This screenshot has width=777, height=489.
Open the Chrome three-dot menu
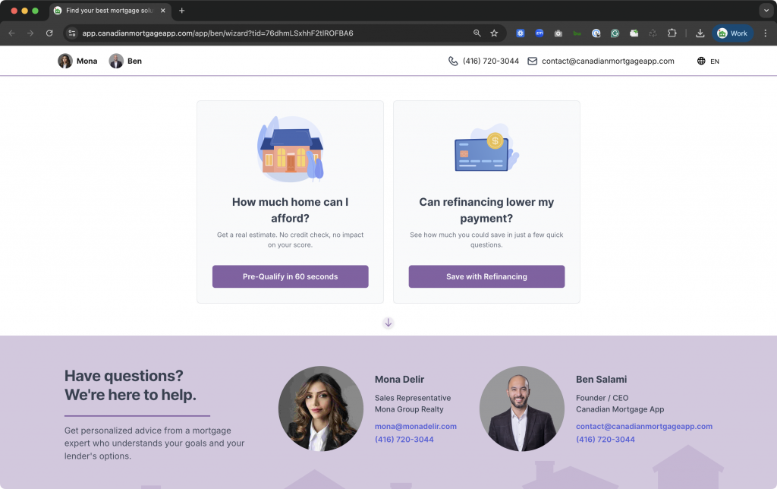point(765,33)
